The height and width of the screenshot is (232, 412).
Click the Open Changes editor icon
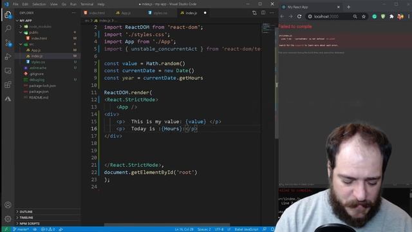tap(254, 13)
